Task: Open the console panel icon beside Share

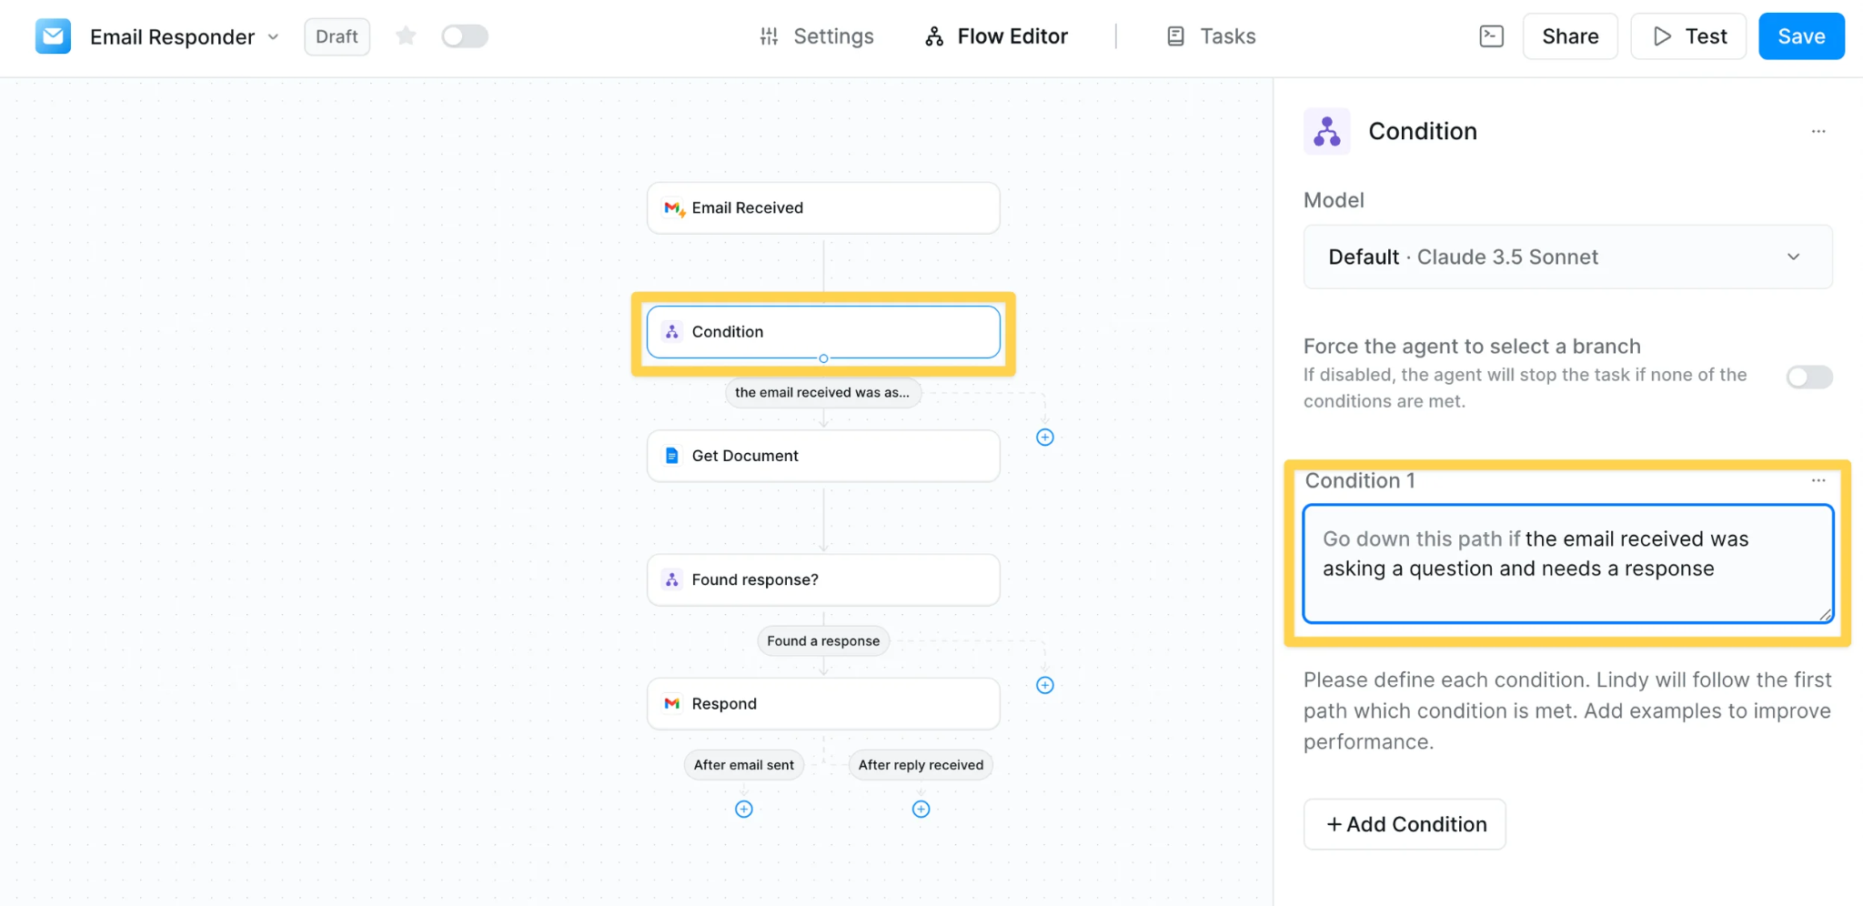Action: click(1491, 36)
